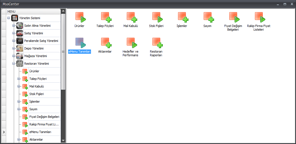Open the Stok Fişleri icon in the main panel
296x144 pixels.
pos(158,17)
